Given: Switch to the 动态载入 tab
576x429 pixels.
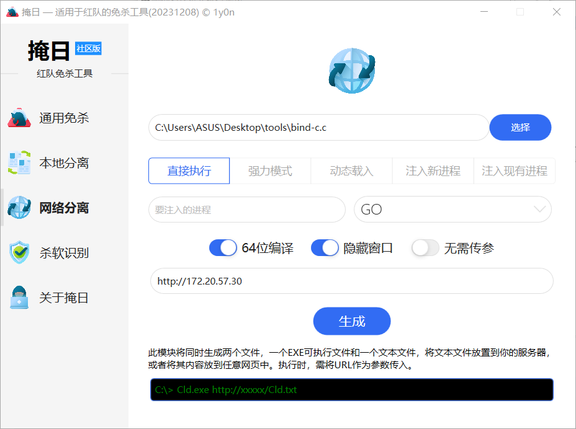Looking at the screenshot, I should tap(351, 170).
